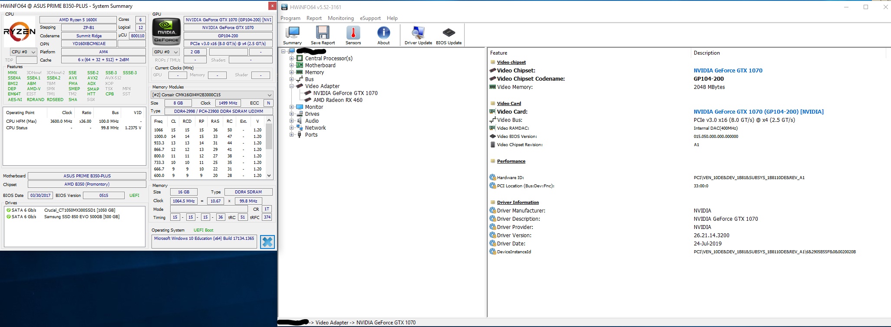891x327 pixels.
Task: Click the Save Report floppy icon
Action: (x=323, y=35)
